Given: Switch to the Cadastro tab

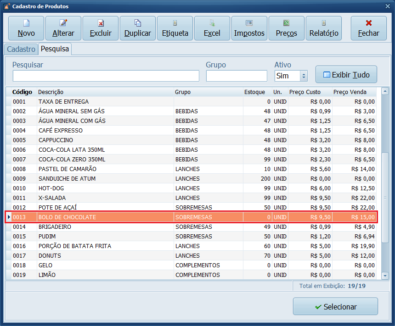Looking at the screenshot, I should [21, 49].
